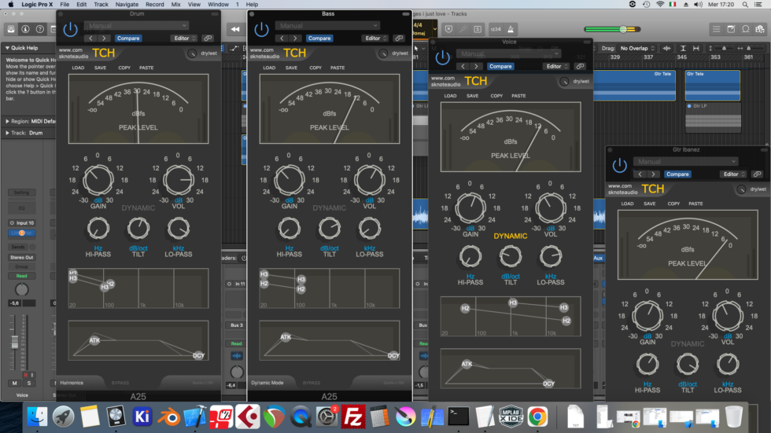Open FileZilla from the Dock
Viewport: 771px width, 433px height.
click(353, 416)
